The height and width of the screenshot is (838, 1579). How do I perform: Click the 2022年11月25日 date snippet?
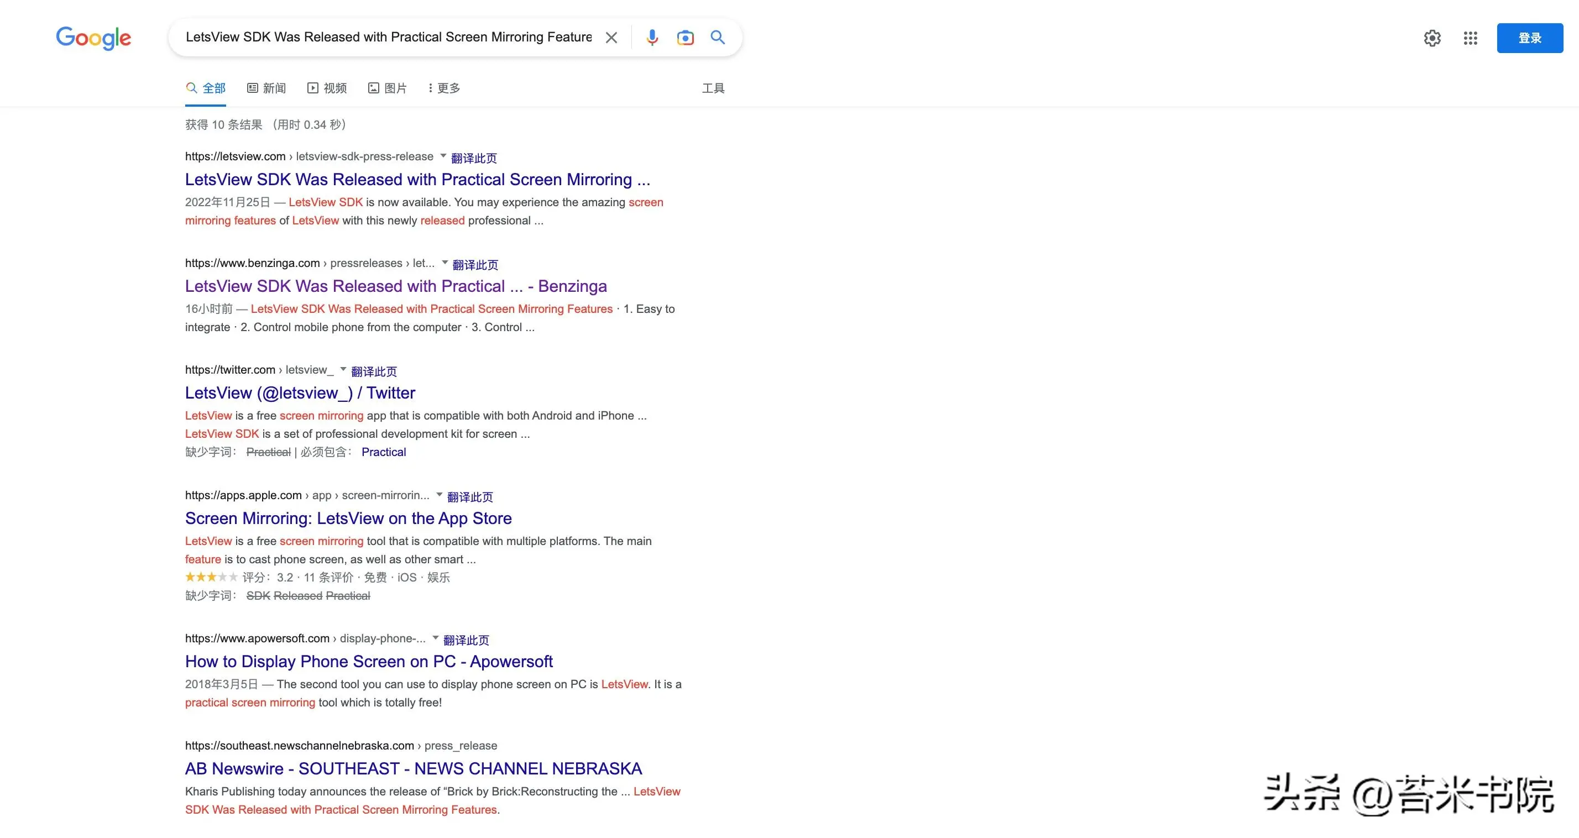pos(227,202)
